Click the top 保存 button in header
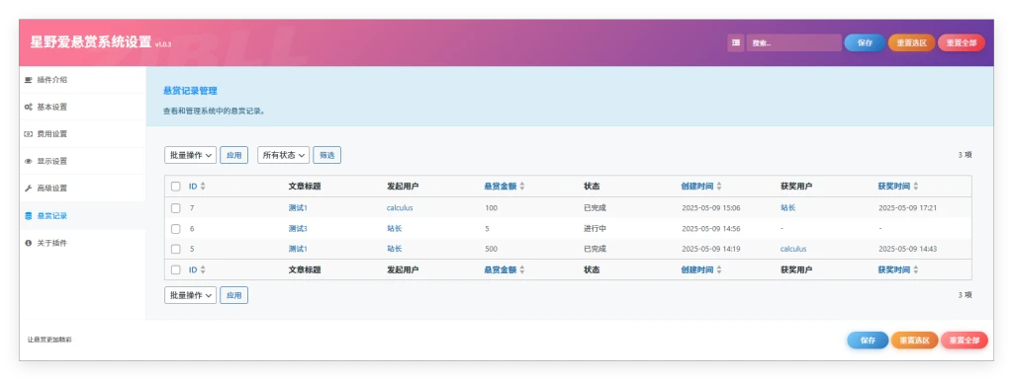 click(x=865, y=43)
